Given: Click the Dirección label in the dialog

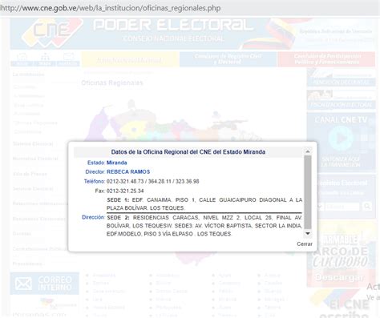Looking at the screenshot, I should click(93, 217).
